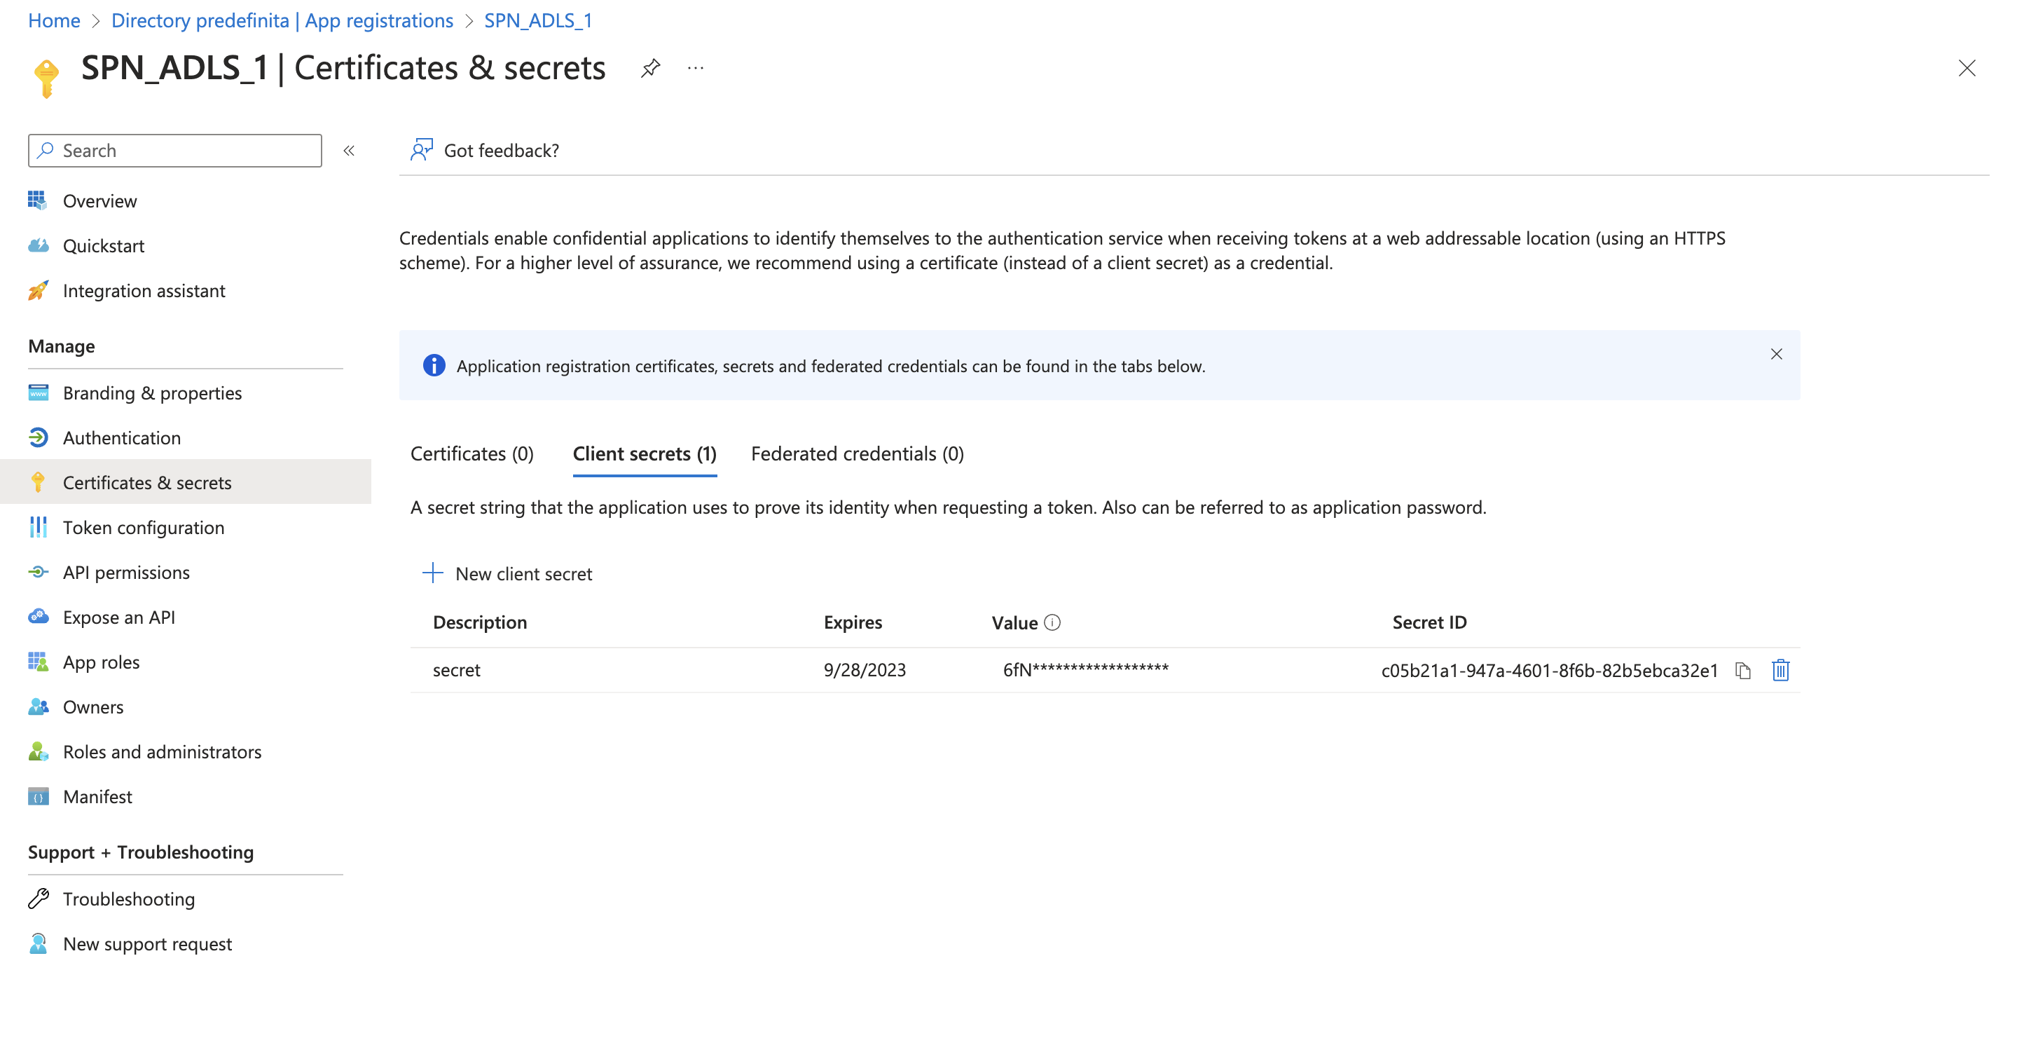Image resolution: width=2017 pixels, height=1045 pixels.
Task: Navigate to Home breadcrumb link
Action: pyautogui.click(x=54, y=20)
